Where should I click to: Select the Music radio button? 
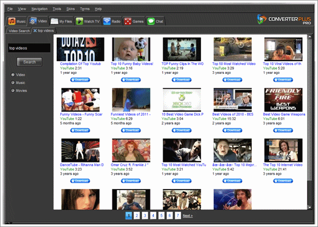[13, 82]
